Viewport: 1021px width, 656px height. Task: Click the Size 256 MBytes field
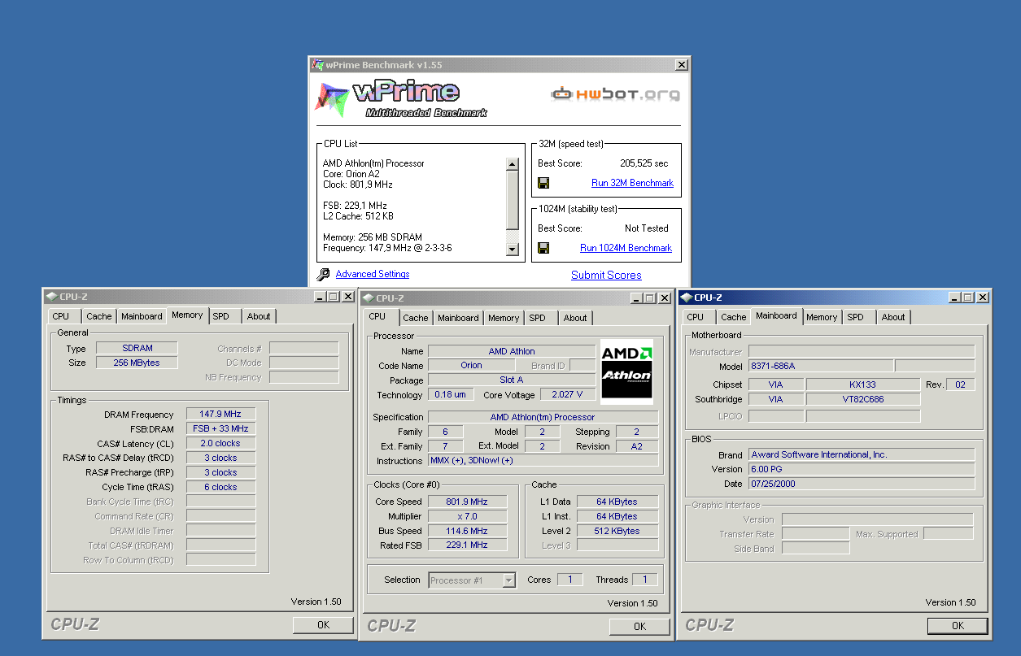click(137, 363)
